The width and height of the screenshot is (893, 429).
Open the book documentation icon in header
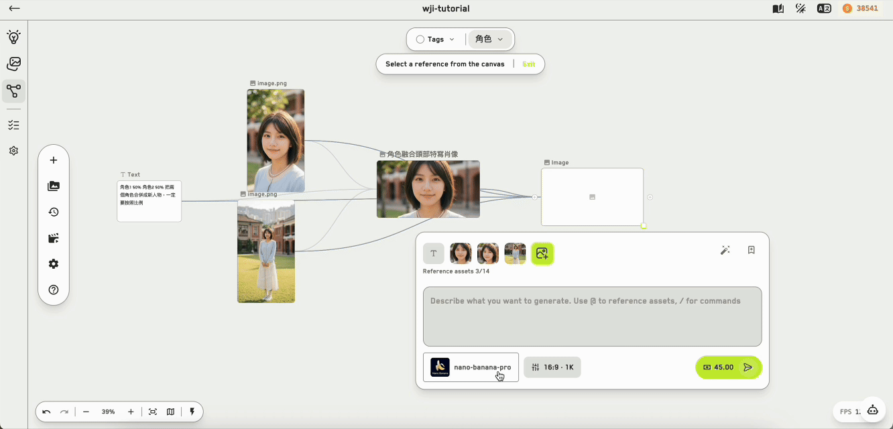tap(778, 9)
